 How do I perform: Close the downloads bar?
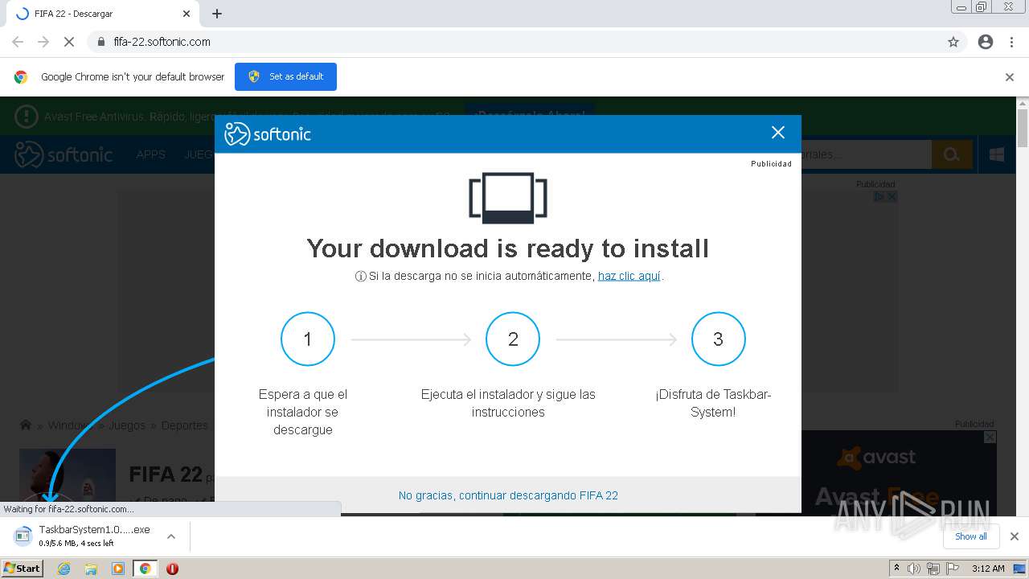click(x=1014, y=536)
